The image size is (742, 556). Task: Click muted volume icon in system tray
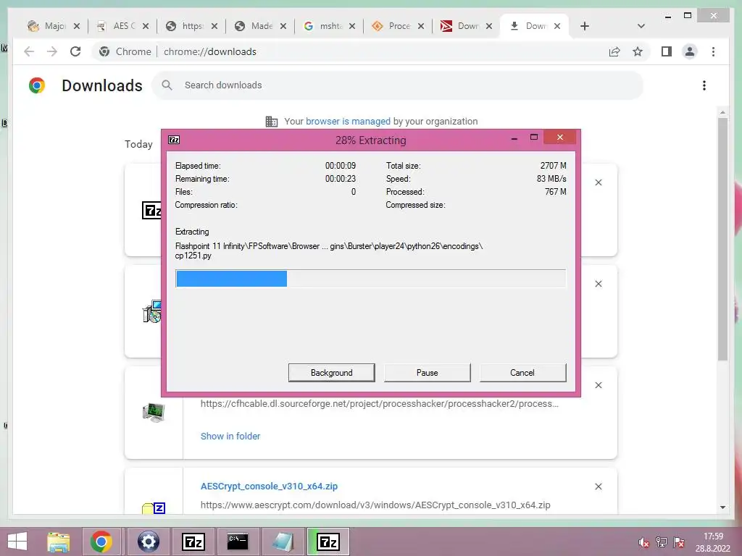pyautogui.click(x=643, y=542)
